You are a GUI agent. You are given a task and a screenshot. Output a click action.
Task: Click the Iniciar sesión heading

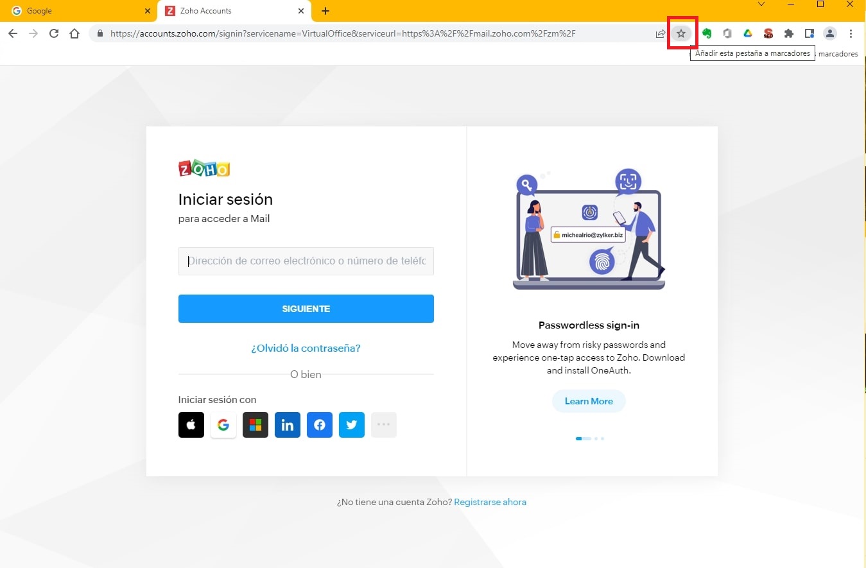pos(225,200)
